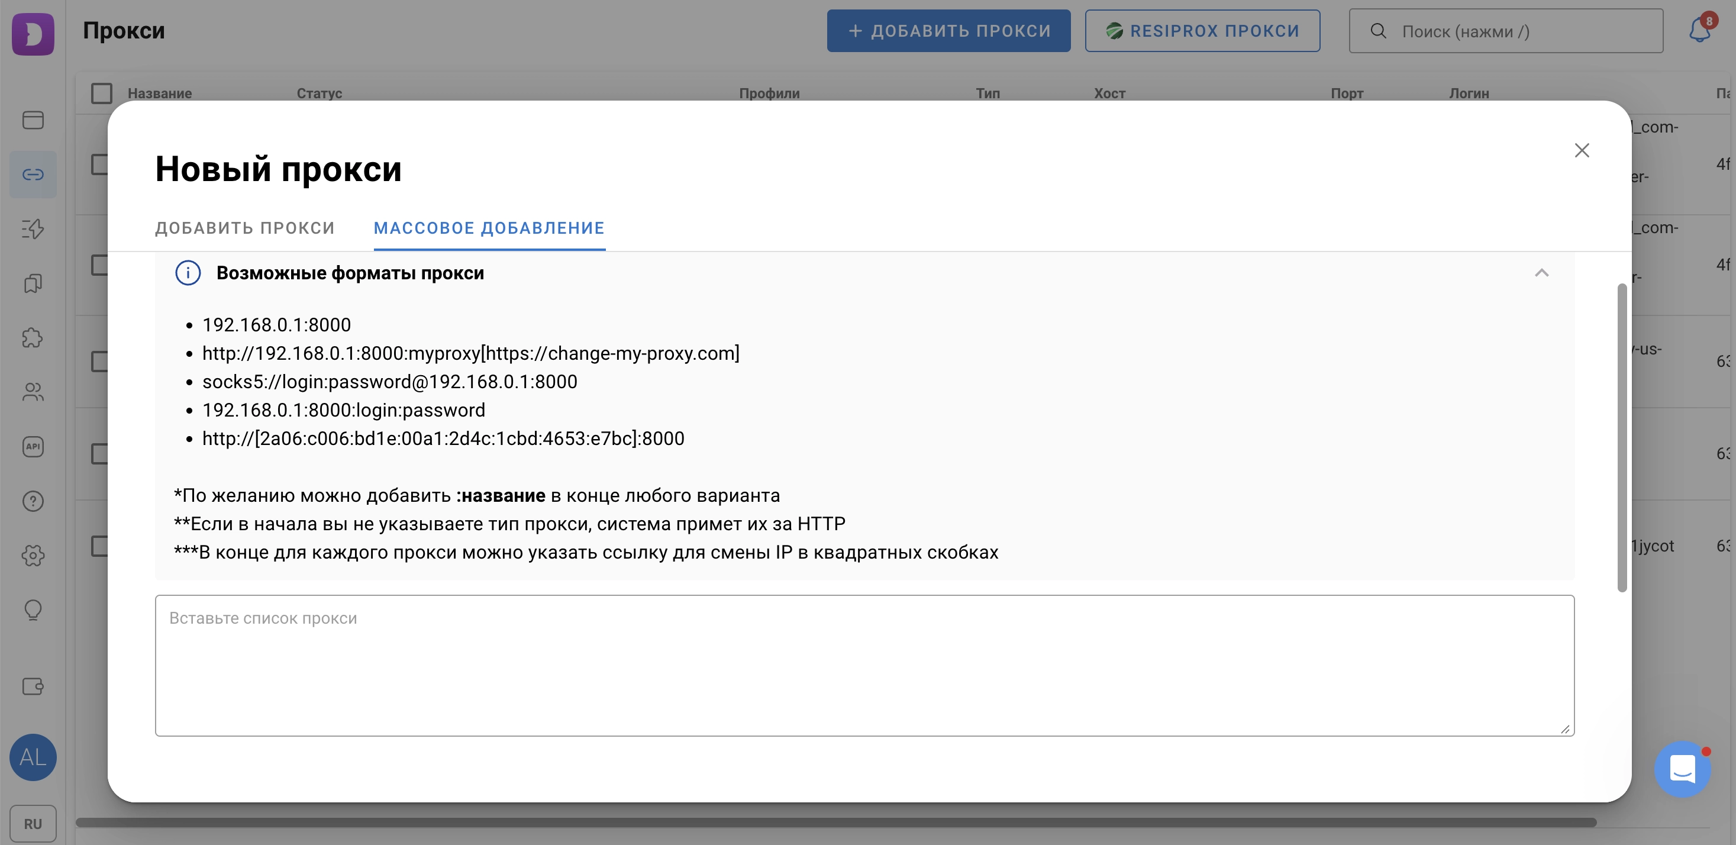Open the API section icon
The width and height of the screenshot is (1736, 845).
(x=33, y=447)
